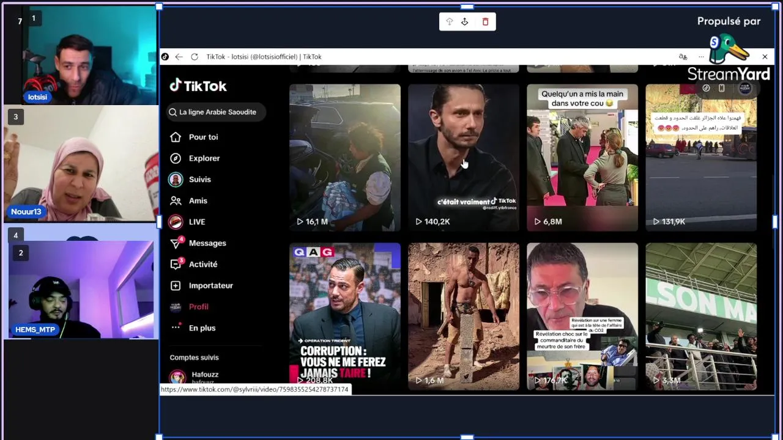The height and width of the screenshot is (440, 783).
Task: Delete the selected overlay with trash icon
Action: click(486, 22)
